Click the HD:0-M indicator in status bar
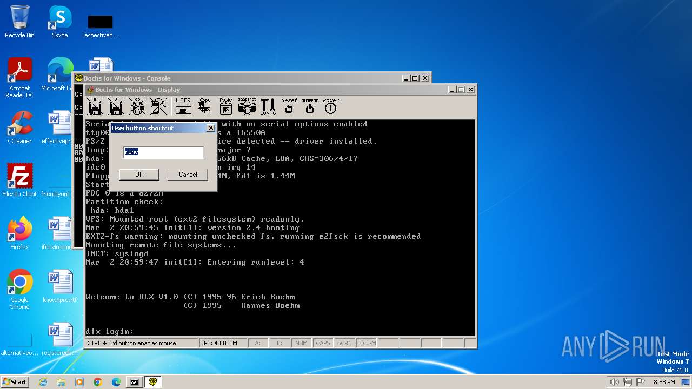 click(366, 343)
